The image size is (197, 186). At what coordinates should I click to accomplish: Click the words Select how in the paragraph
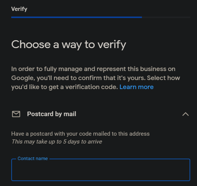click(x=163, y=78)
